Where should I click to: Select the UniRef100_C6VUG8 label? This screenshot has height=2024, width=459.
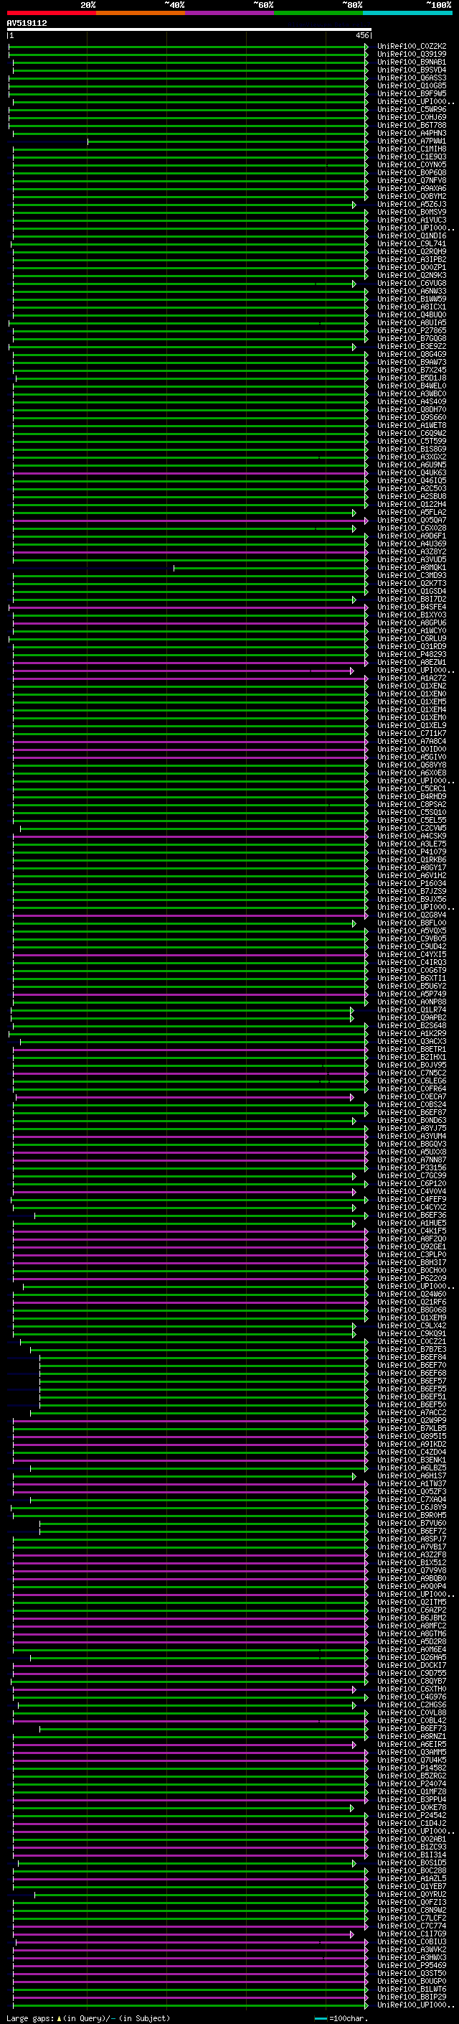[x=412, y=283]
